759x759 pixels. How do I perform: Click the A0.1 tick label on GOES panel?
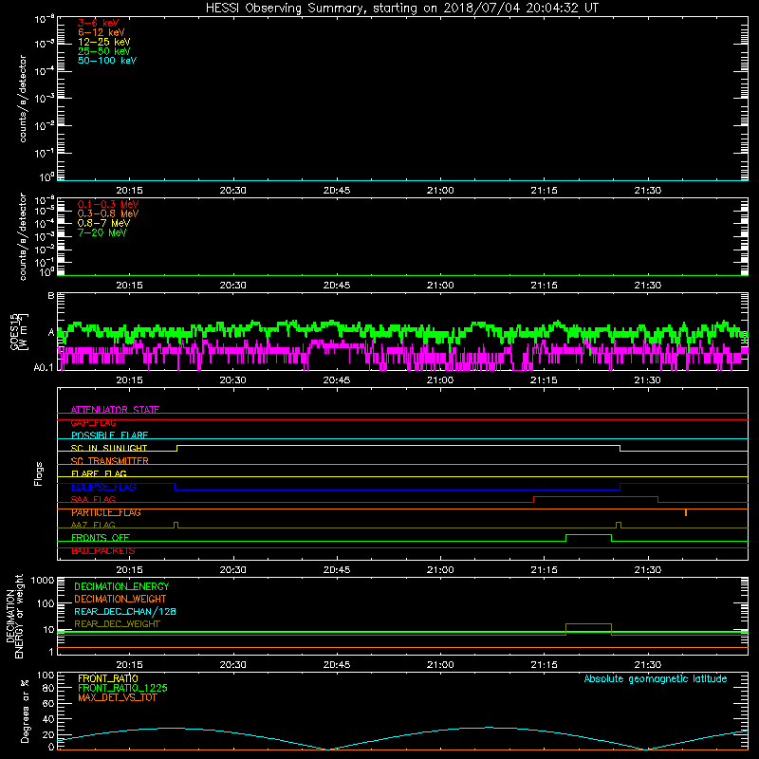44,368
